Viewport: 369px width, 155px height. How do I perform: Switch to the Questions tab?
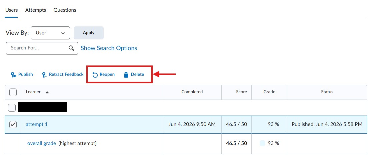click(x=65, y=10)
